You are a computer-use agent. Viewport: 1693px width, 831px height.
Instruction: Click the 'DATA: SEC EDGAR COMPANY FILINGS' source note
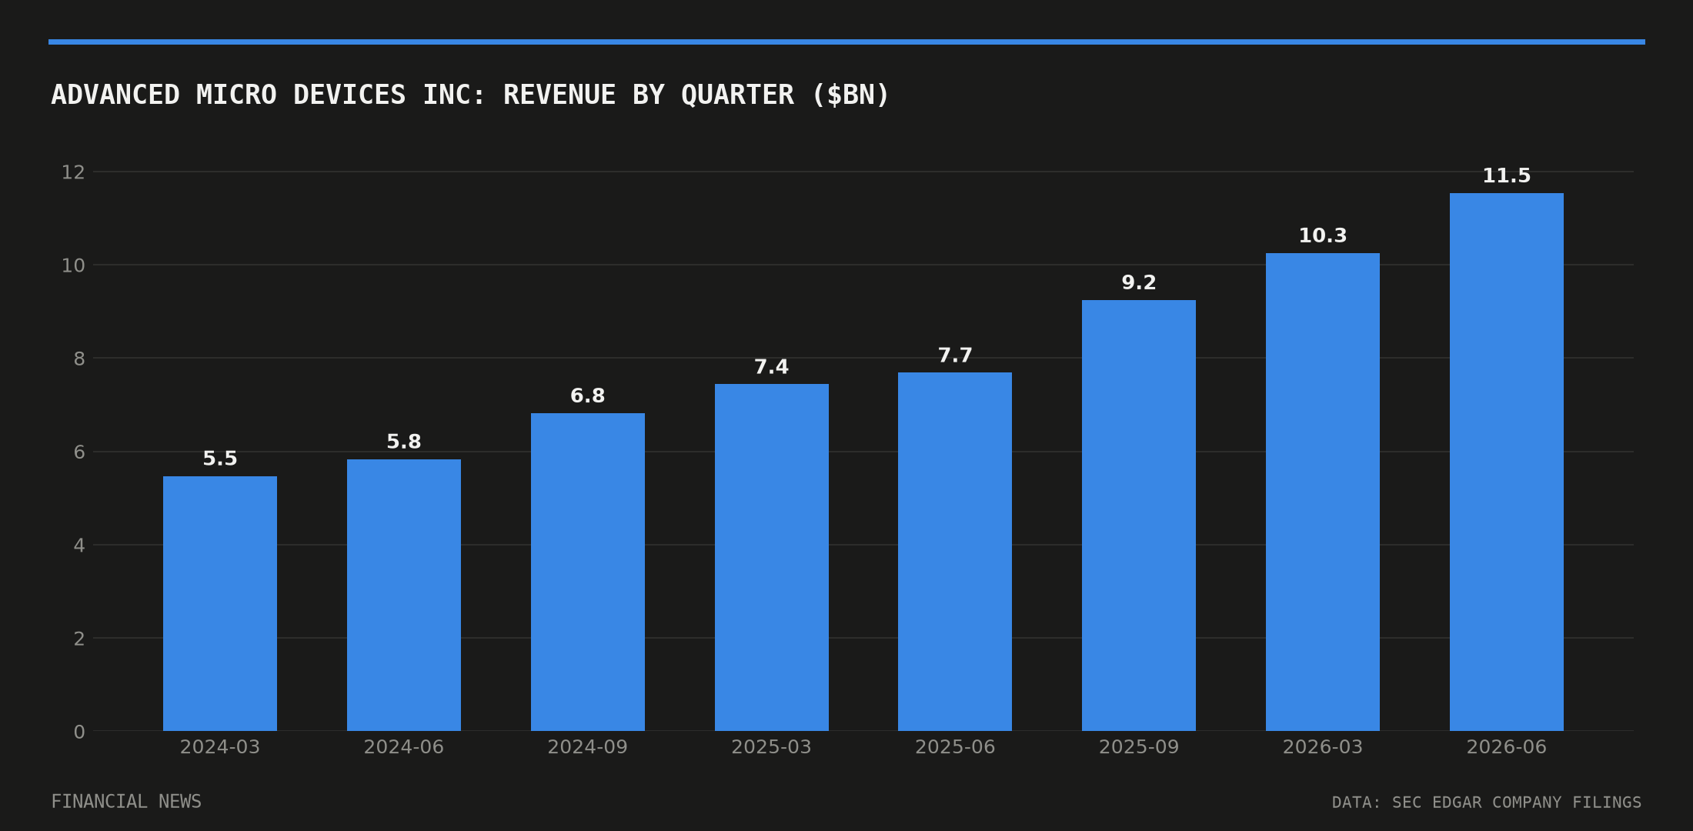click(x=1487, y=803)
